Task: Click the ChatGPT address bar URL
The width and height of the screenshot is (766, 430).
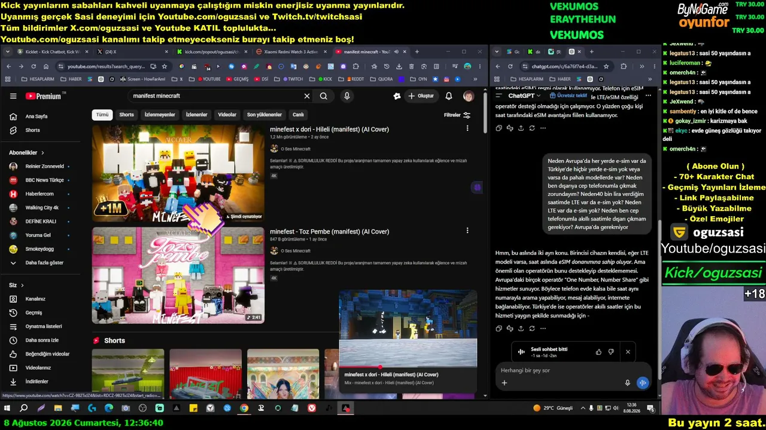Action: (564, 66)
